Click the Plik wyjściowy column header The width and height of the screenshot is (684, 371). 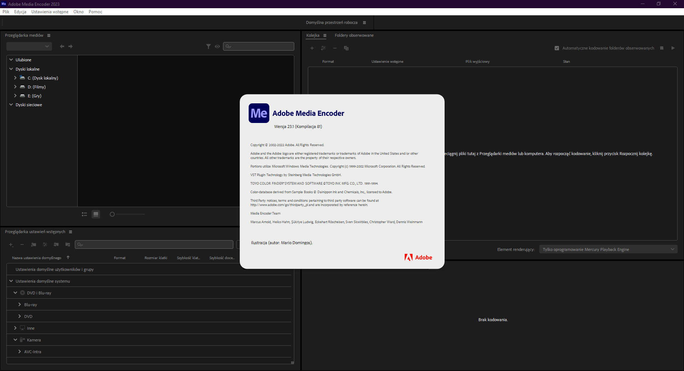[477, 62]
